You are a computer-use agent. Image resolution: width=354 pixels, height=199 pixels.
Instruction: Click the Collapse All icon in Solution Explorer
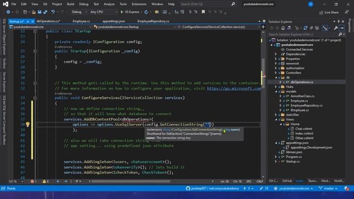(x=311, y=28)
